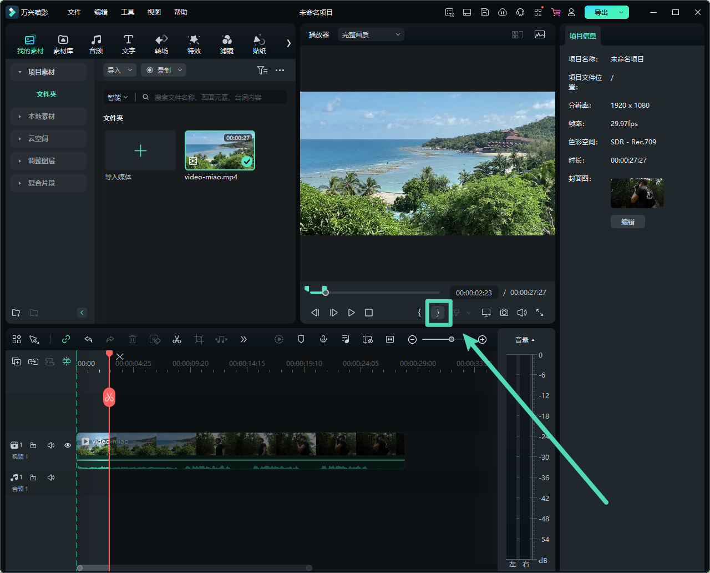Add a new track with plus icon
Viewport: 710px width, 573px height.
(x=17, y=361)
